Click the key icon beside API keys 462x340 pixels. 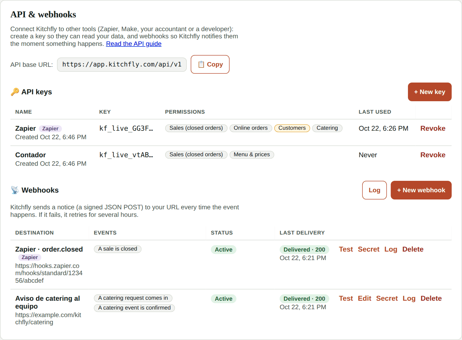coord(15,92)
